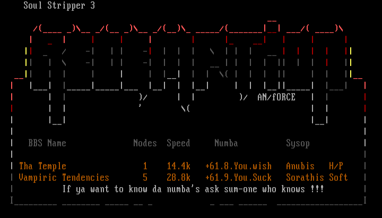This screenshot has height=218, width=382.
Task: Click the Soul Stripper 3 title text
Action: pos(59,6)
